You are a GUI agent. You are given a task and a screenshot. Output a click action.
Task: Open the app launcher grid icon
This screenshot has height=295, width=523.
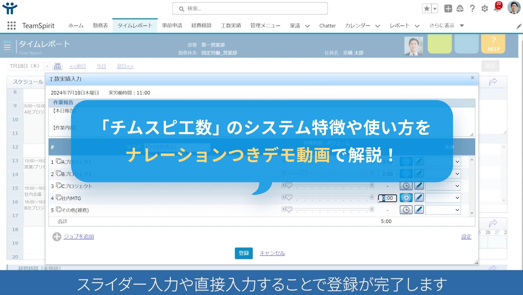click(11, 26)
